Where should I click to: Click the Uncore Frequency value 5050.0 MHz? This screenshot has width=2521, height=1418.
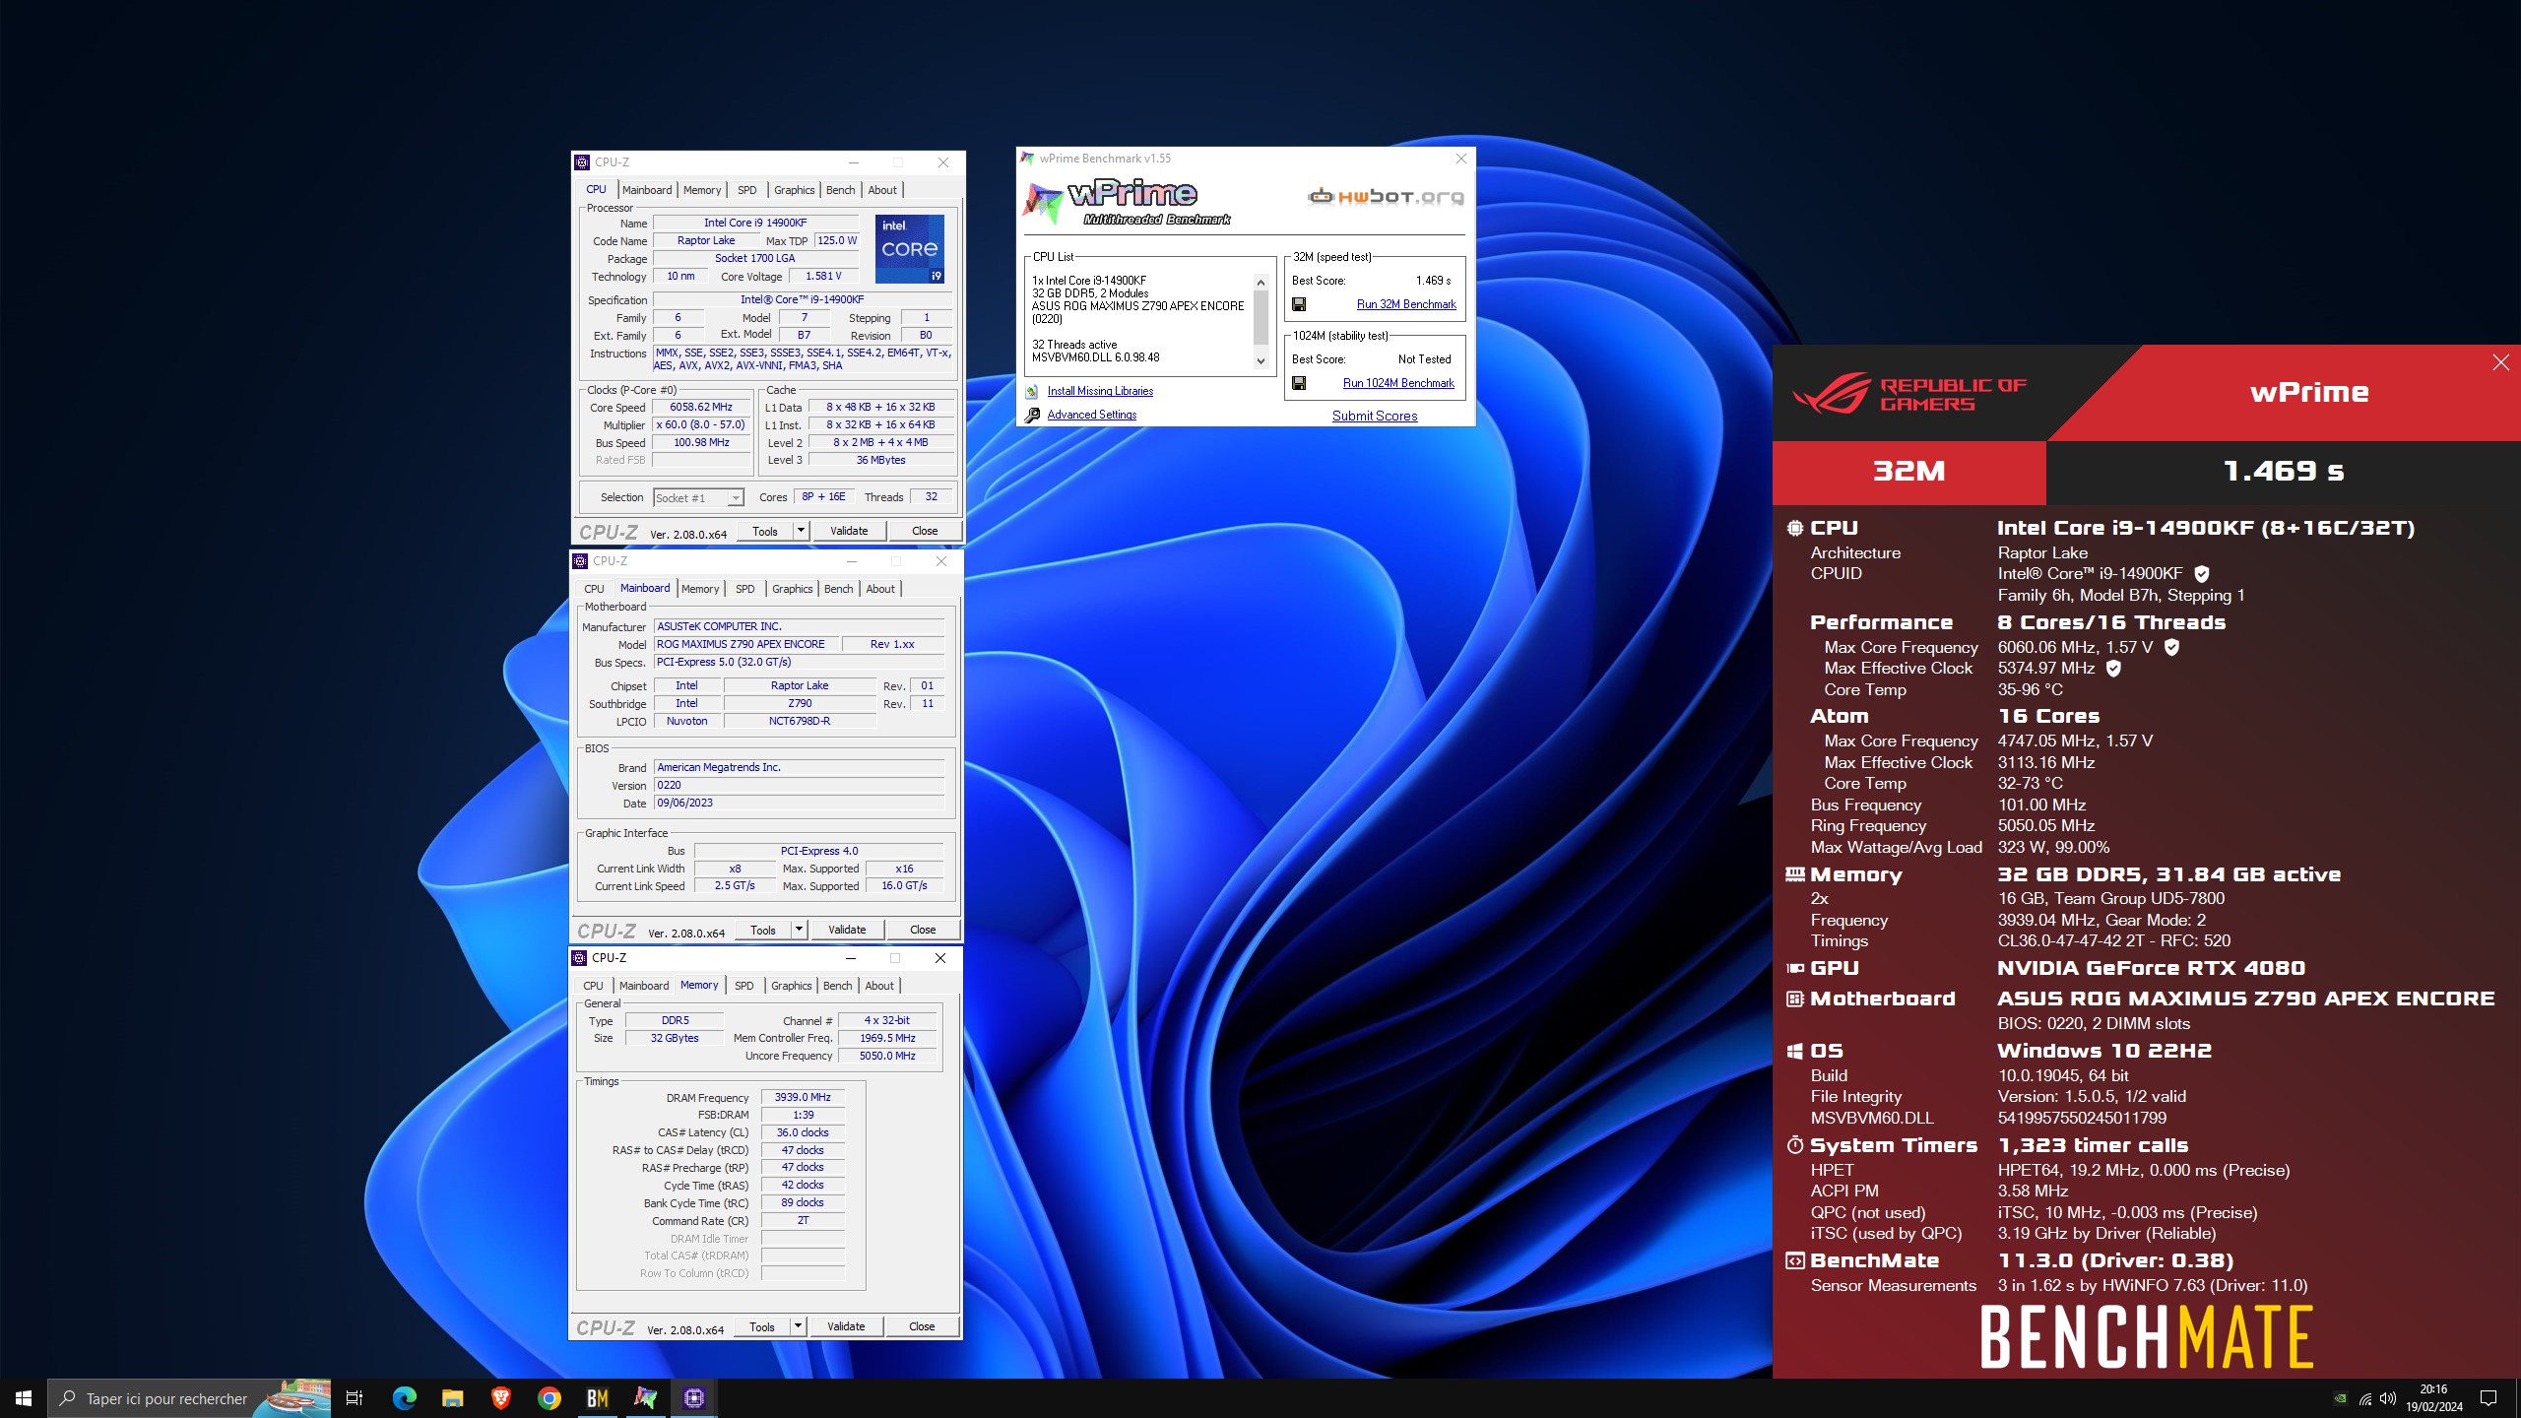(x=887, y=1056)
